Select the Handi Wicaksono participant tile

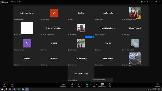click(x=108, y=28)
